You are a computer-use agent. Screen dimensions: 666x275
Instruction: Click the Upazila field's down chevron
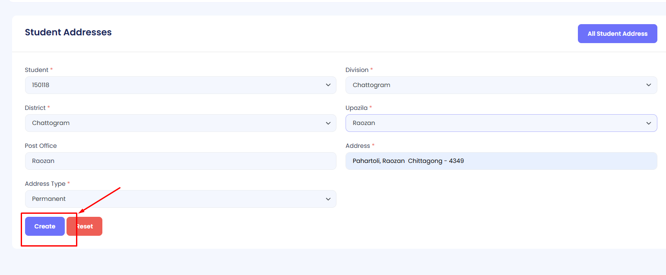pyautogui.click(x=648, y=123)
